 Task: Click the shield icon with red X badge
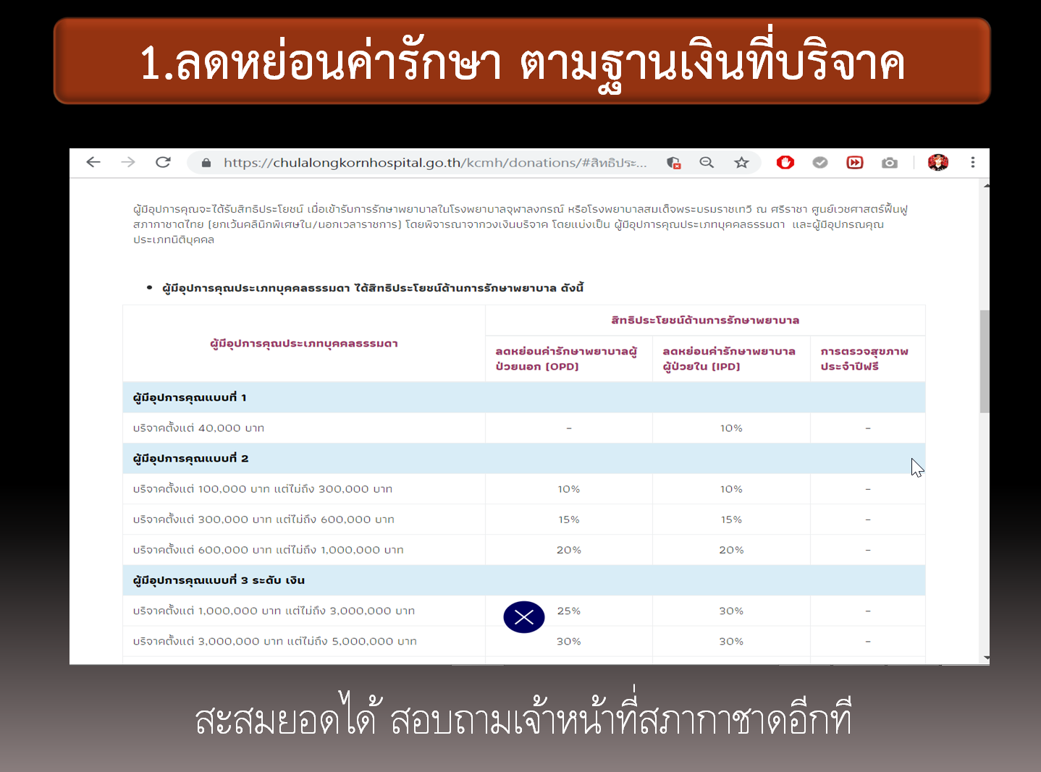(x=673, y=164)
